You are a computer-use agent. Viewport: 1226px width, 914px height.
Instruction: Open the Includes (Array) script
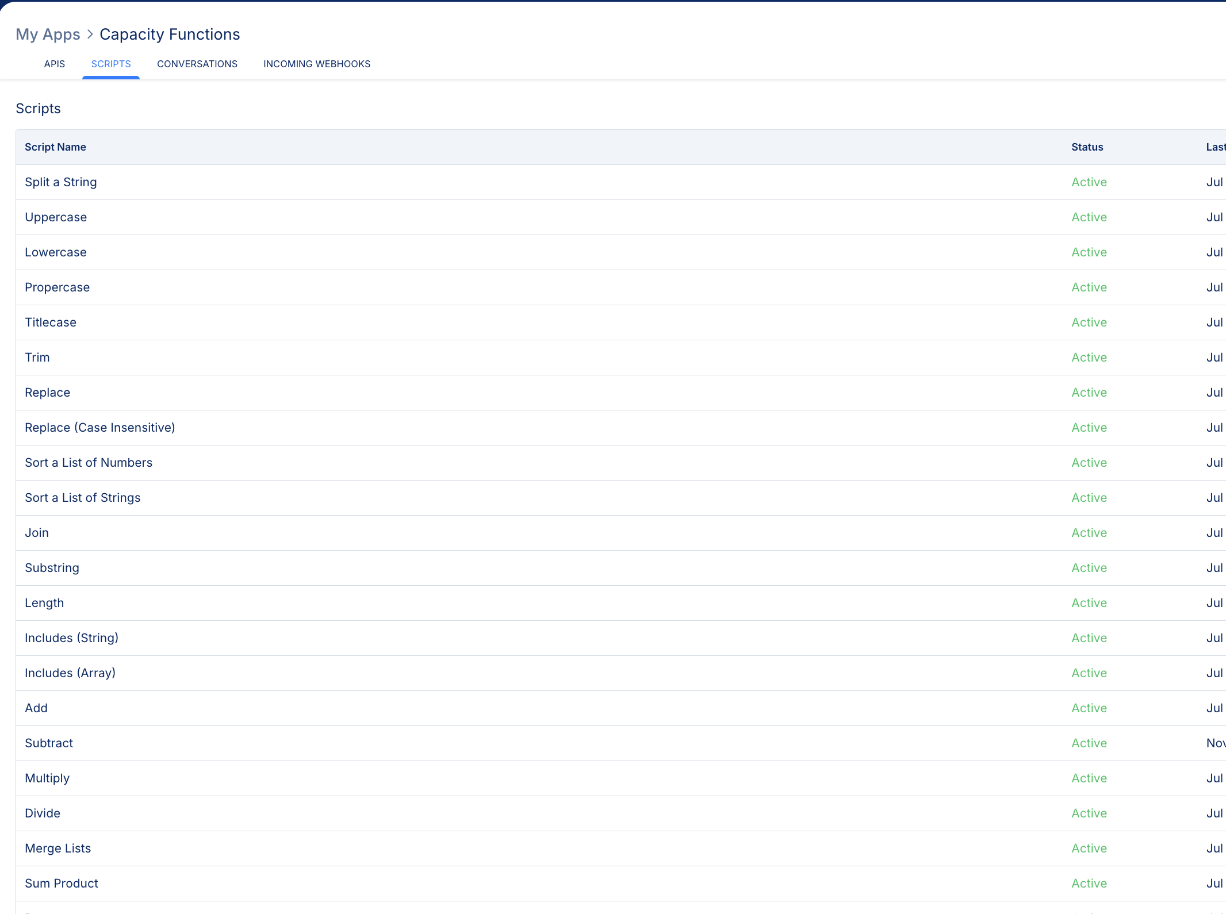tap(70, 673)
